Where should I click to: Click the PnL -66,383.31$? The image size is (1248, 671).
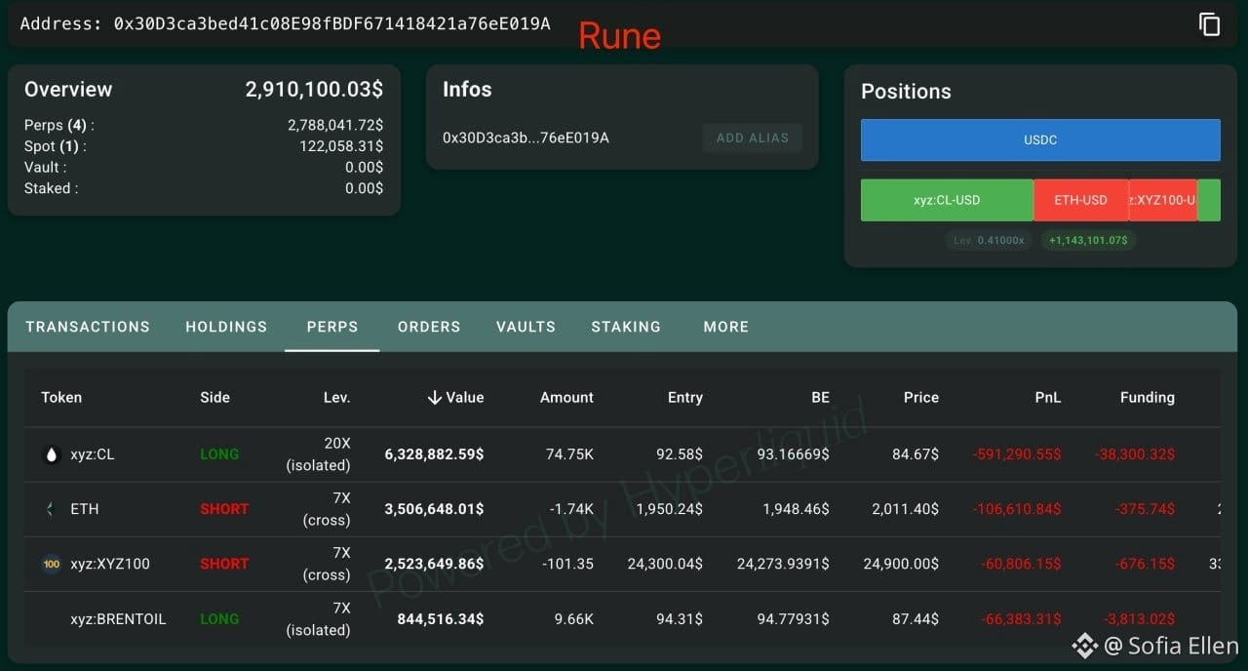click(1021, 618)
